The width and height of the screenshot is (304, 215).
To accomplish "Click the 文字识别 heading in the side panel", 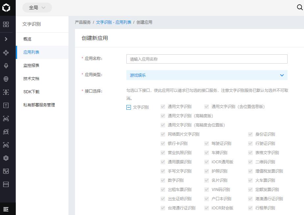I will 31,24.
